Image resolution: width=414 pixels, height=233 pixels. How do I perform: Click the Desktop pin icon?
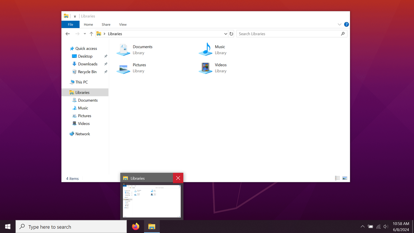tap(105, 56)
